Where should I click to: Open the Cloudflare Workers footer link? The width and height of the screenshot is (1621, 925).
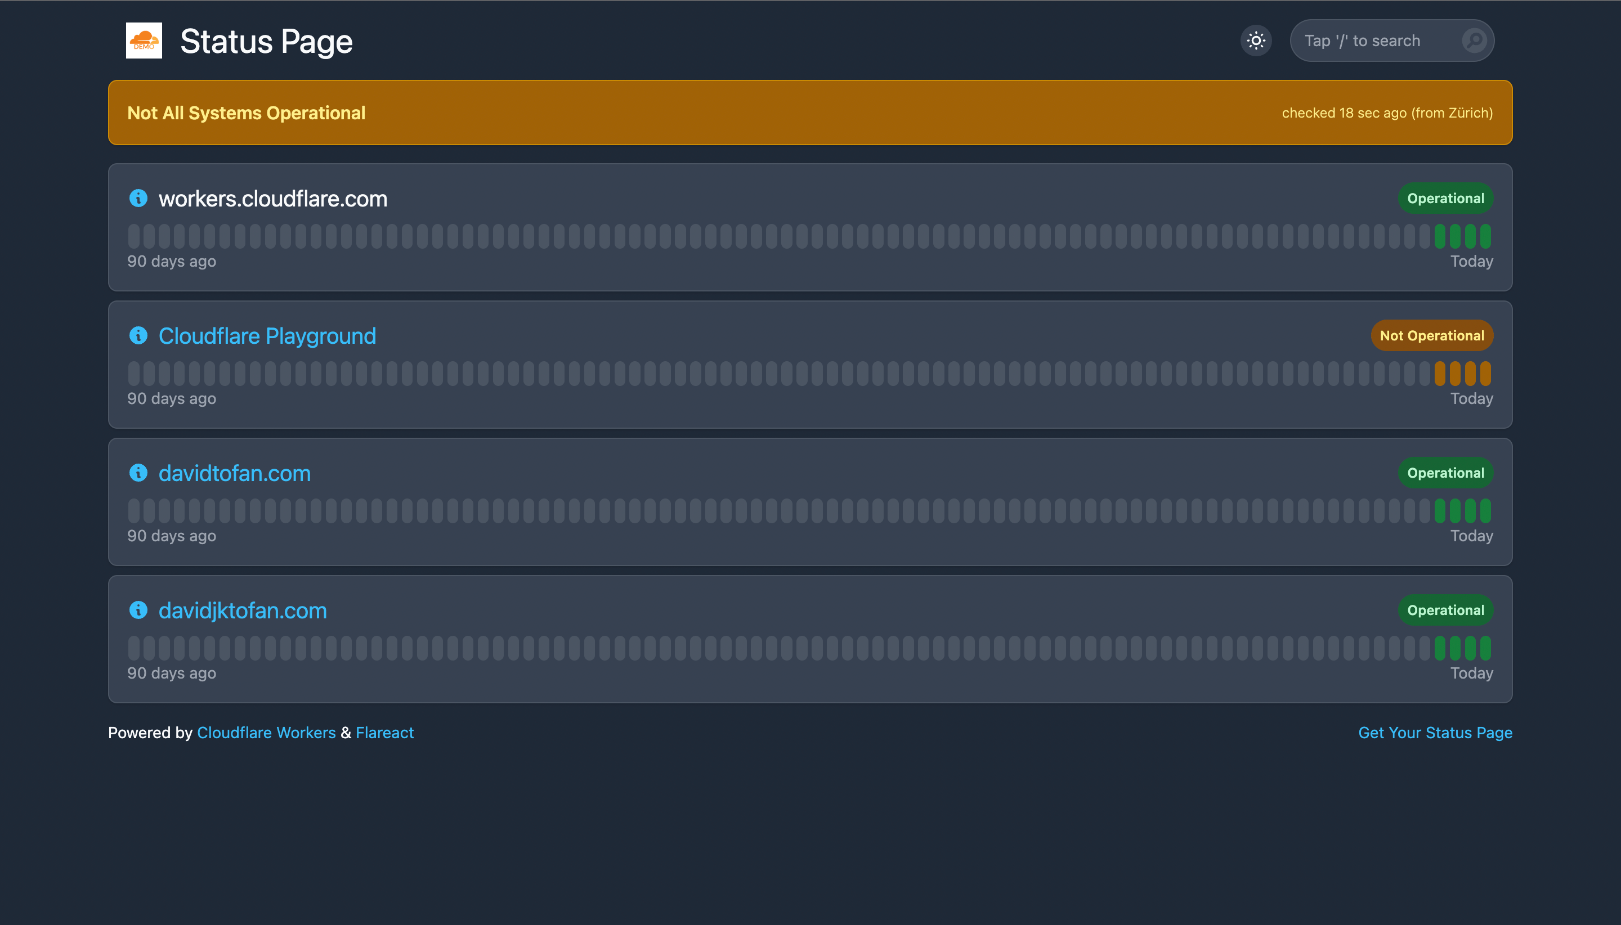266,732
